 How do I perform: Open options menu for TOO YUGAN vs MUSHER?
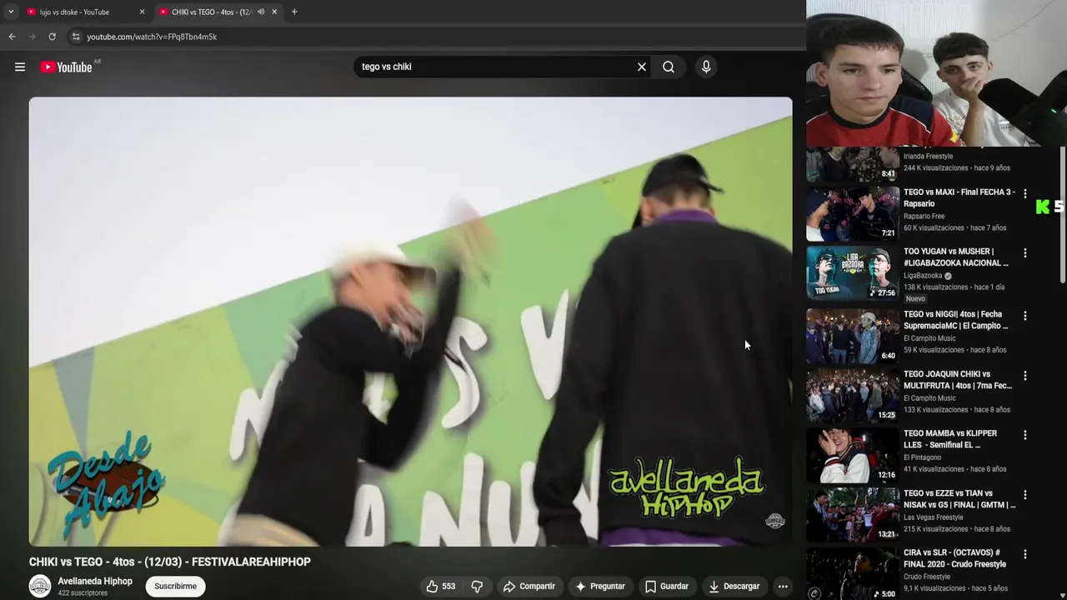pyautogui.click(x=1025, y=252)
